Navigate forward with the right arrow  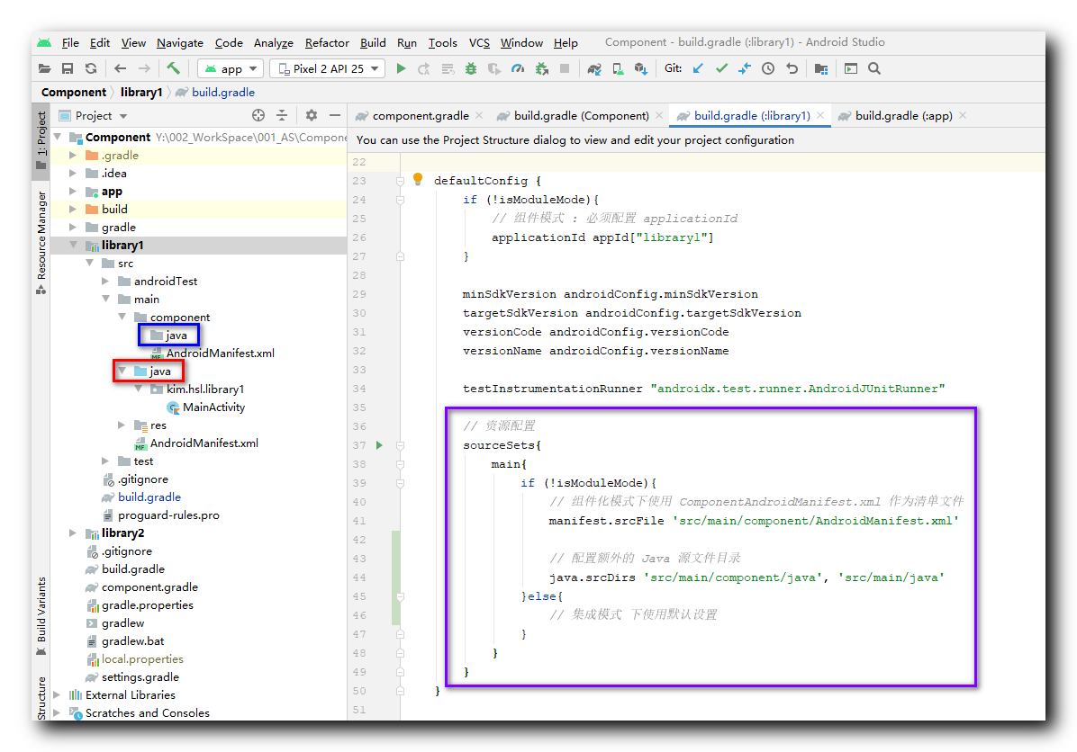point(143,68)
